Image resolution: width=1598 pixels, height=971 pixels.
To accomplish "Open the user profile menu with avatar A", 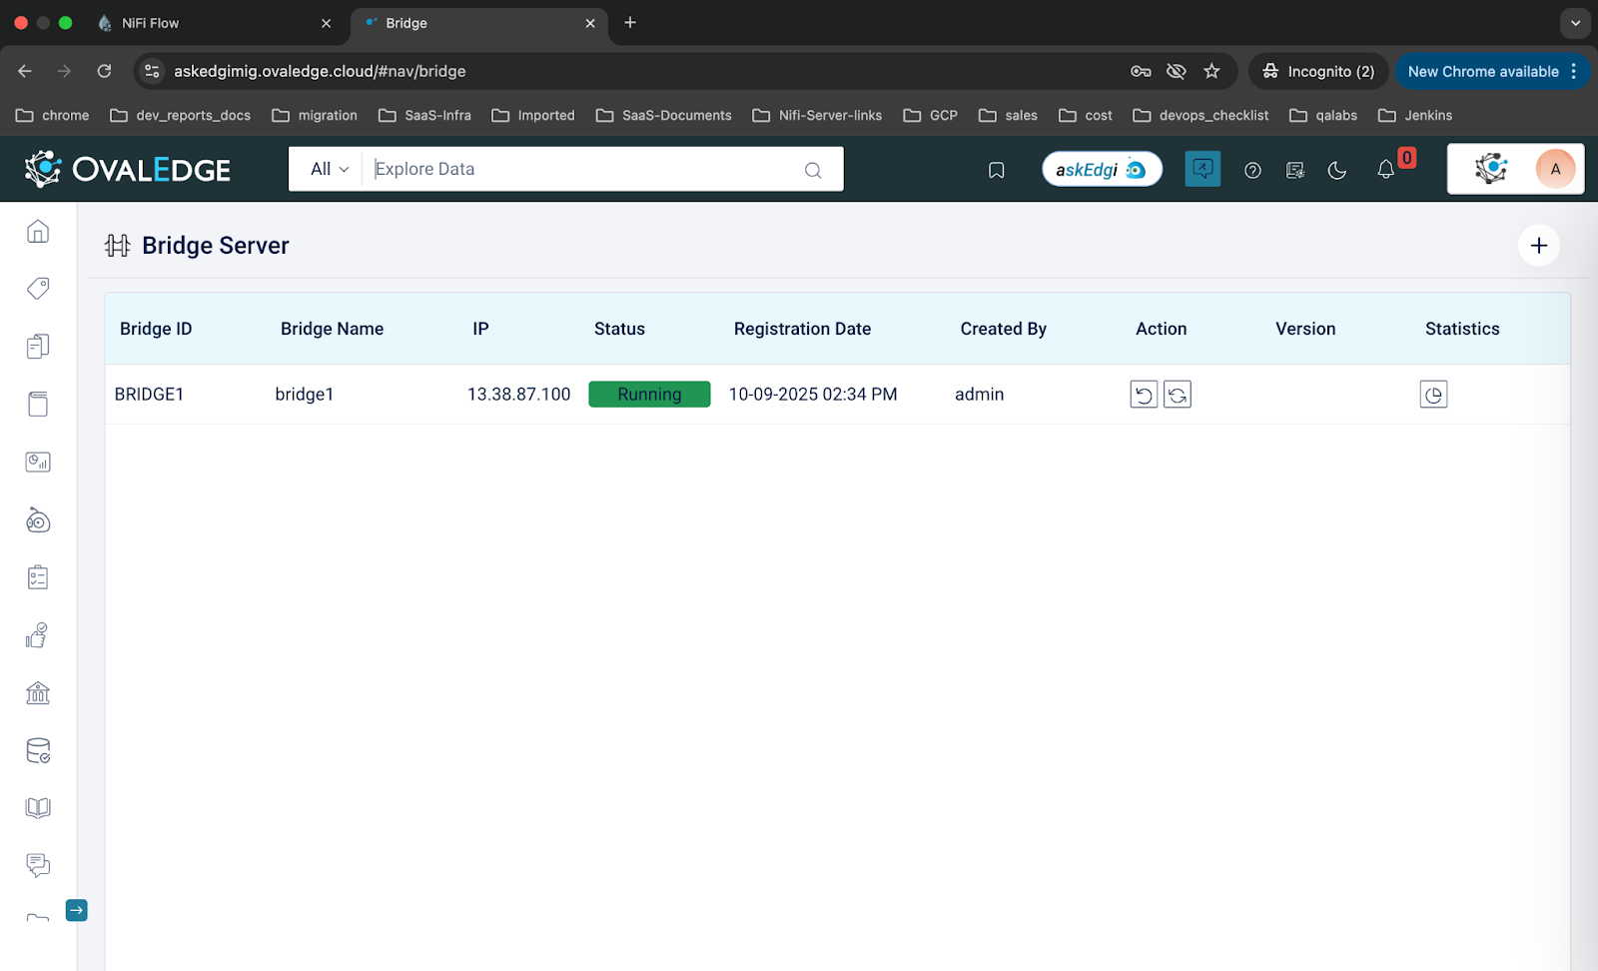I will pyautogui.click(x=1554, y=169).
